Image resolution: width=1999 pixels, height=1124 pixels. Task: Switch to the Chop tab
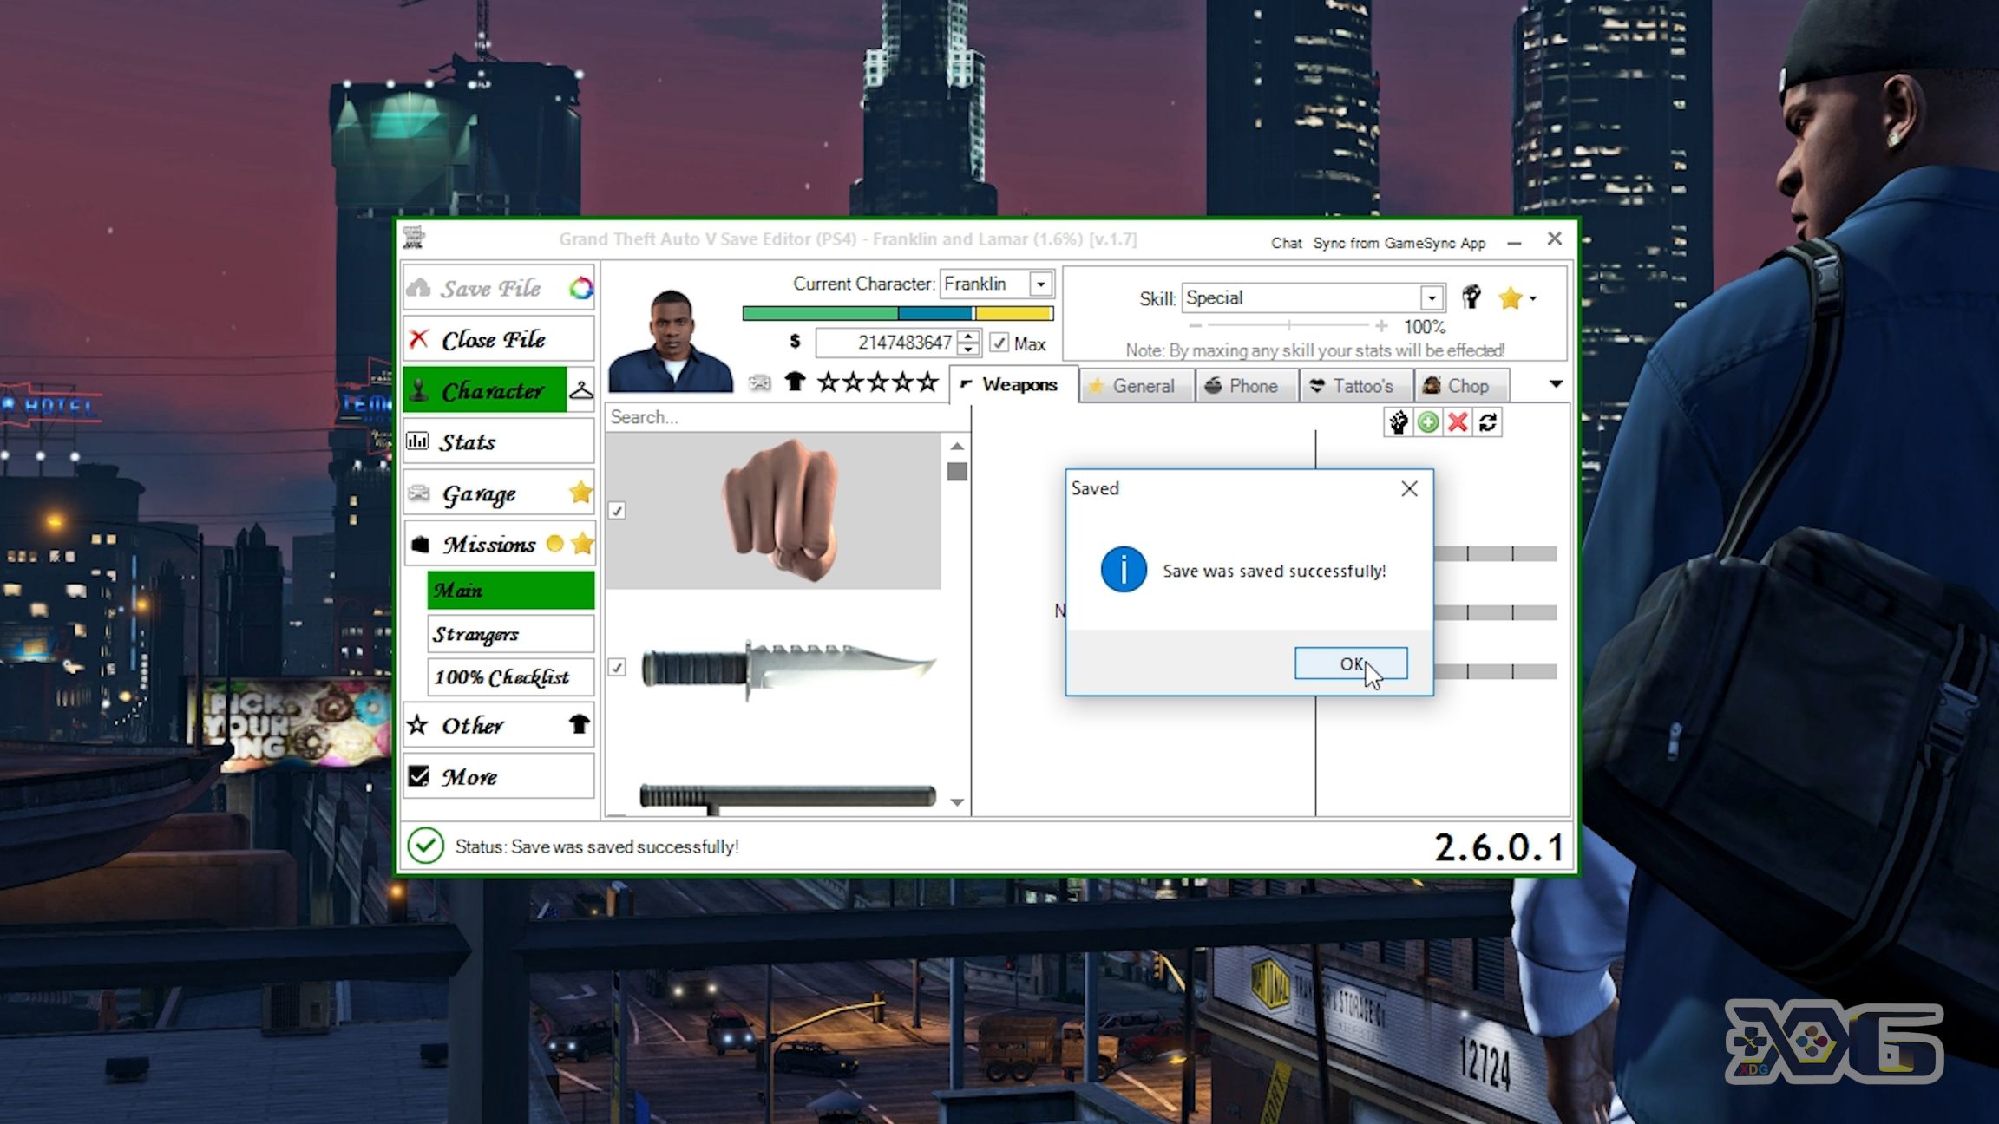coord(1461,386)
